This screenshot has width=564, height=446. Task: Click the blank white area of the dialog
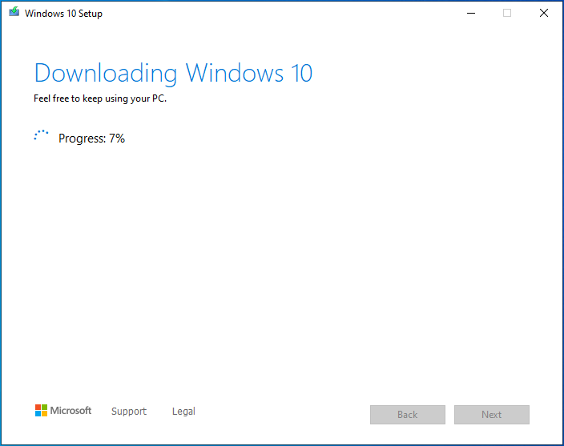pos(280,264)
